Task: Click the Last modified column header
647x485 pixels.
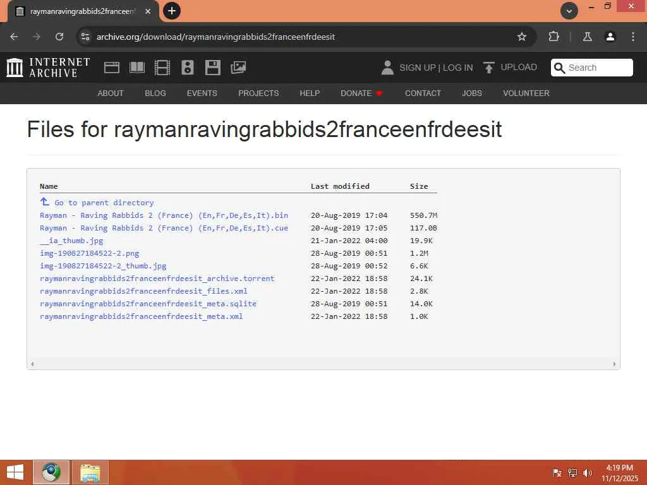Action: (x=340, y=186)
